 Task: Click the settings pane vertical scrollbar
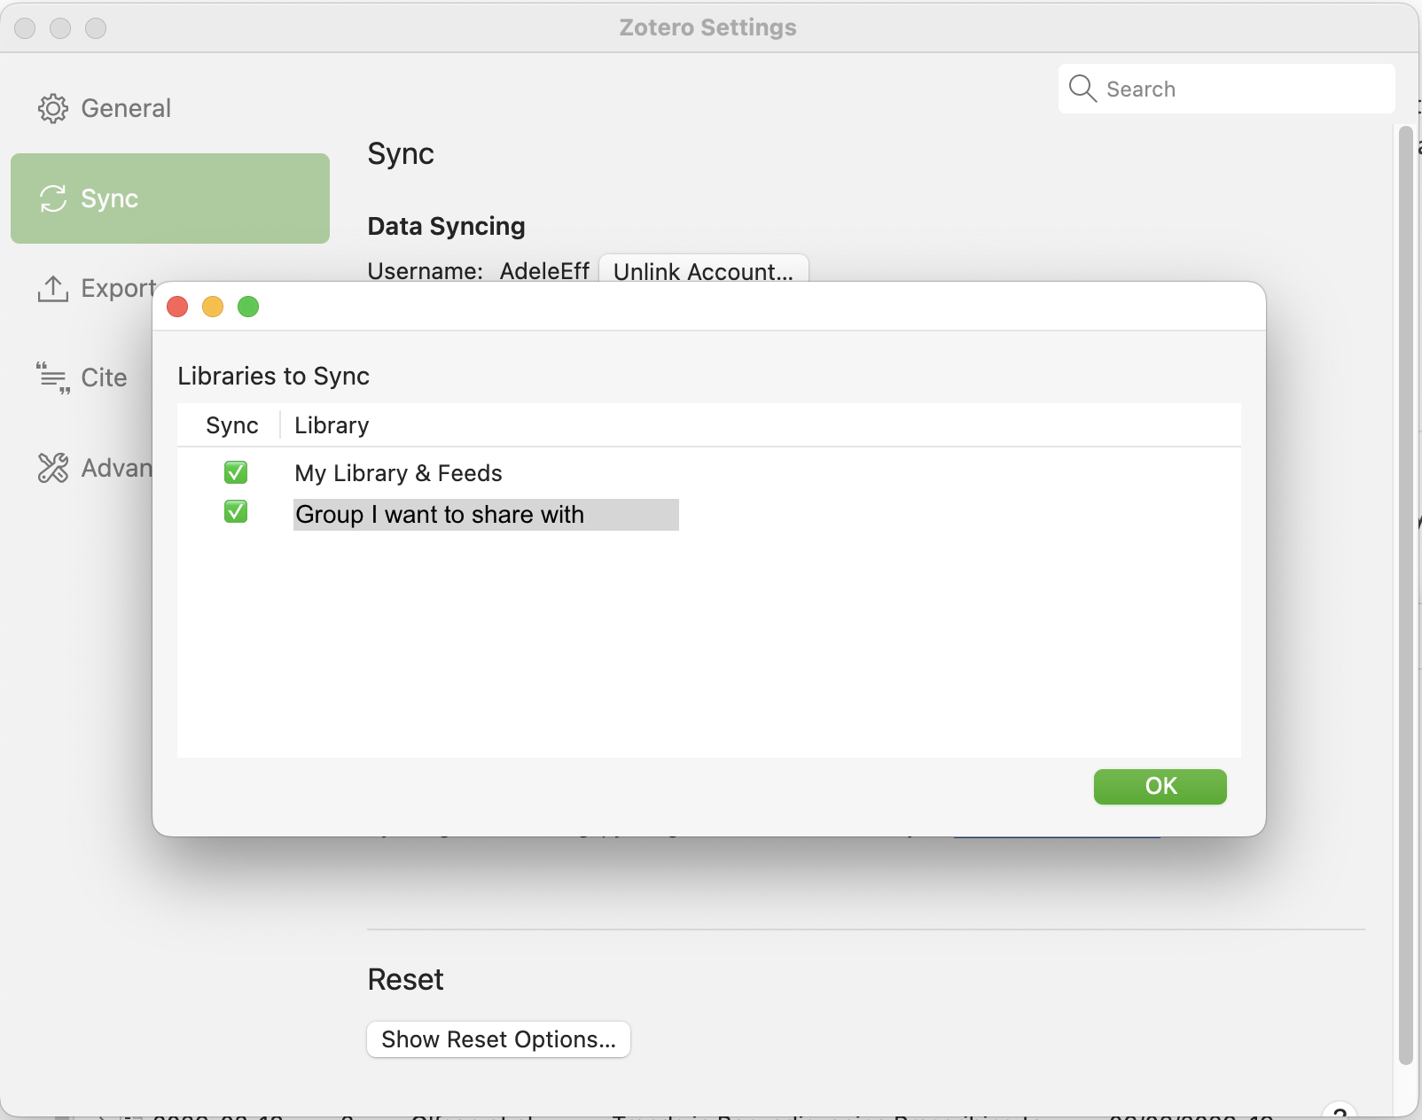click(x=1405, y=594)
